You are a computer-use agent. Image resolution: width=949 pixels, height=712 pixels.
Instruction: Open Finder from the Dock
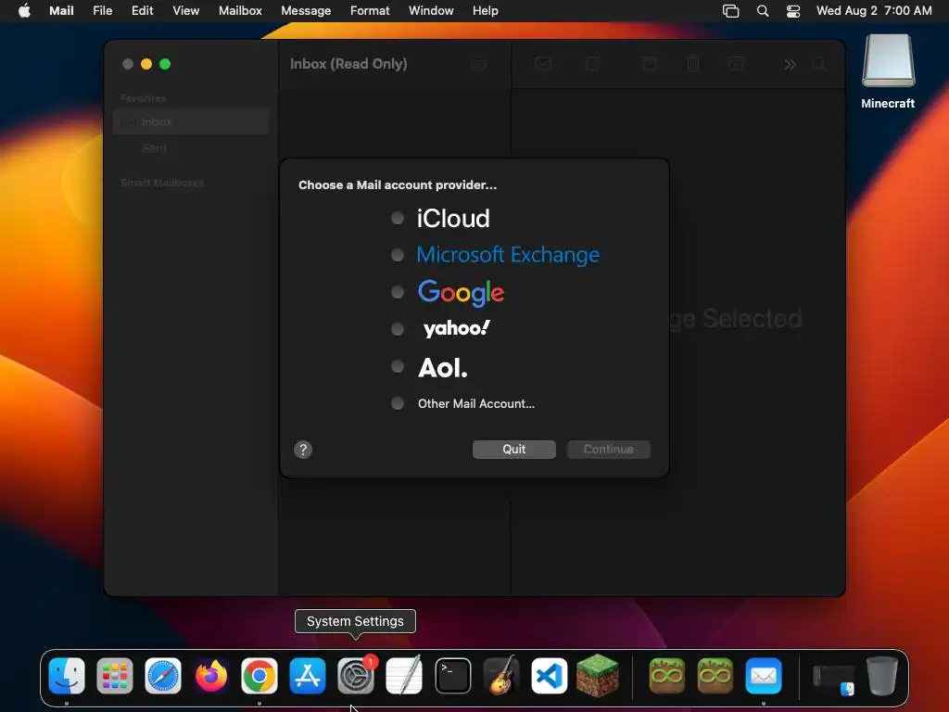coord(67,675)
